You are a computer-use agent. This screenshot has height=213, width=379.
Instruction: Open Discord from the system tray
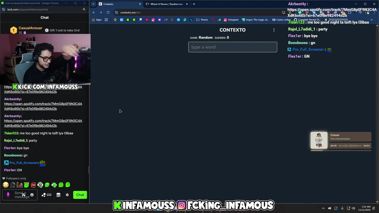click(x=330, y=208)
